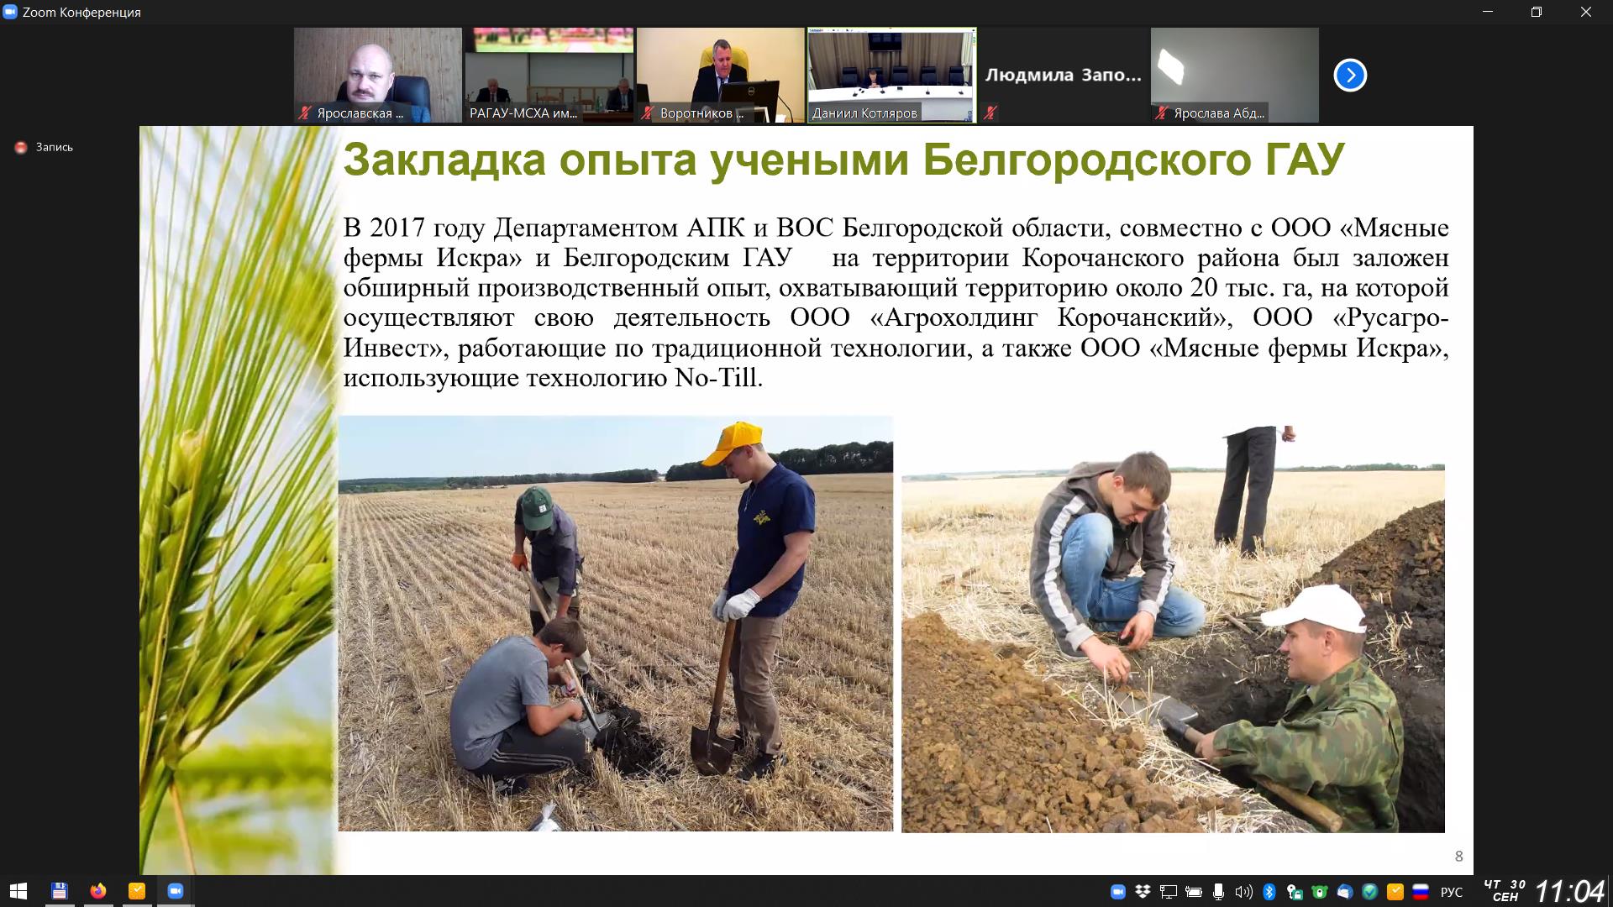Open Bluetooth settings from the tray

tap(1269, 892)
